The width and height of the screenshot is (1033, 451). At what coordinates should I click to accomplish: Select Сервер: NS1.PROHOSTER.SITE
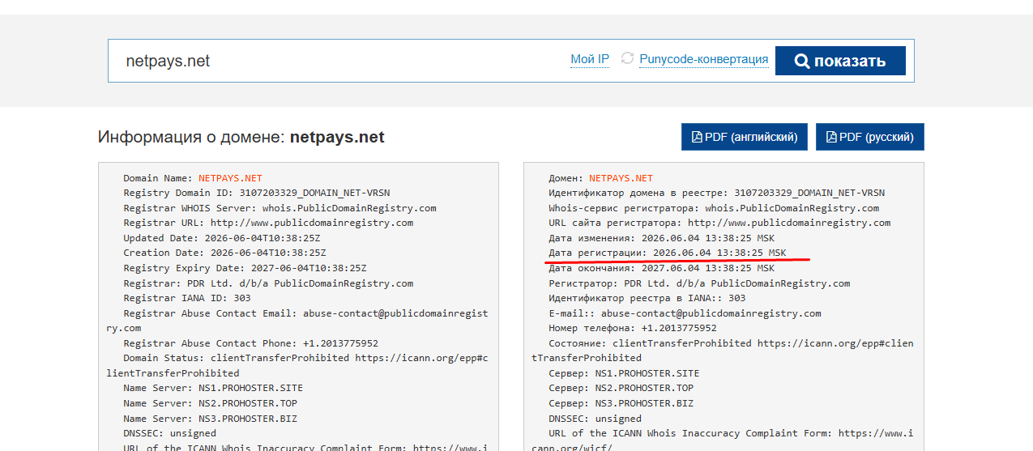624,373
